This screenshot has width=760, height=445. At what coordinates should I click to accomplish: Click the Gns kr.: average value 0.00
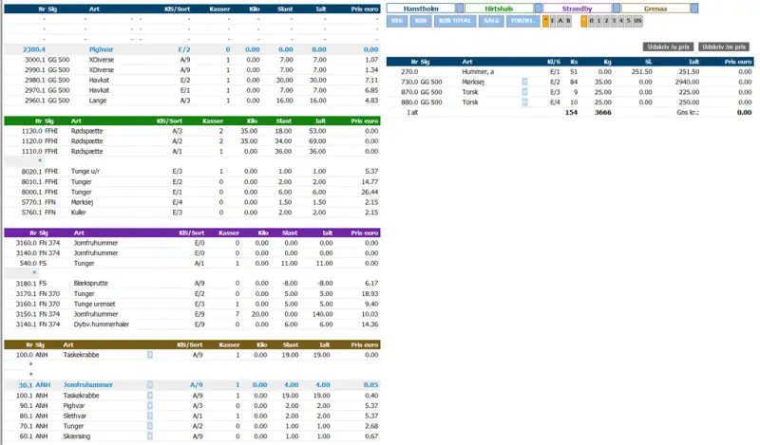pyautogui.click(x=744, y=112)
